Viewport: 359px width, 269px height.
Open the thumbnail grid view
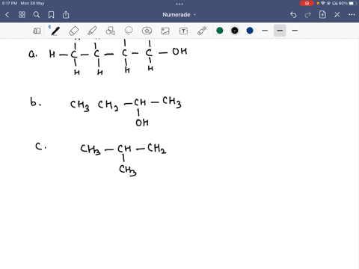22,15
